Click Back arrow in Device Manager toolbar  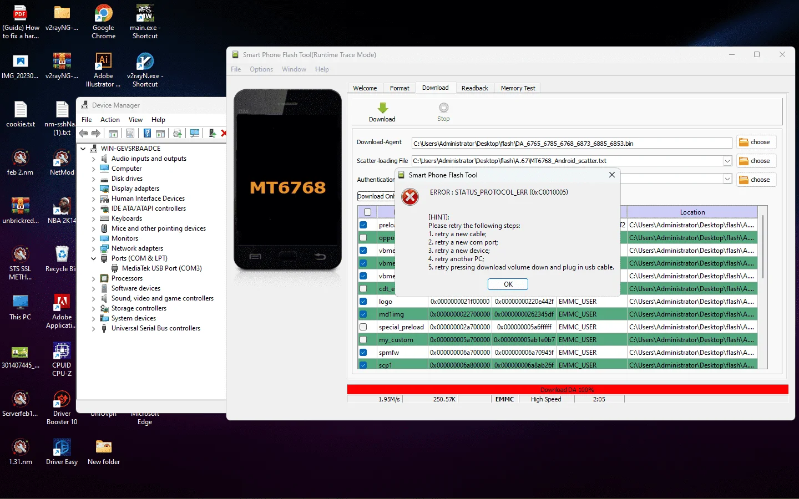(x=84, y=133)
